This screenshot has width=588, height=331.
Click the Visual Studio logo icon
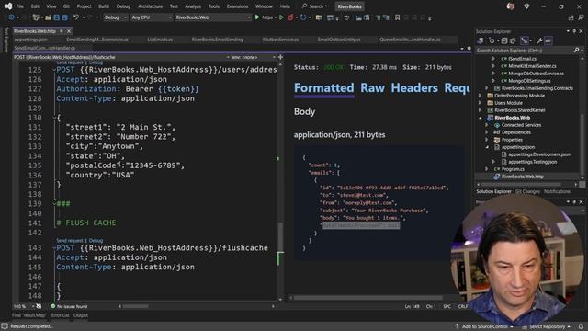8,6
